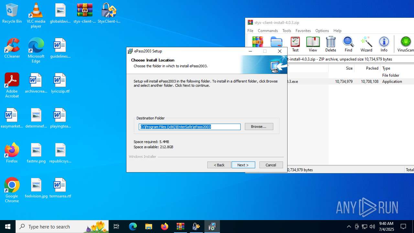Select playingtea document on desktop
The width and height of the screenshot is (414, 233).
click(60, 118)
